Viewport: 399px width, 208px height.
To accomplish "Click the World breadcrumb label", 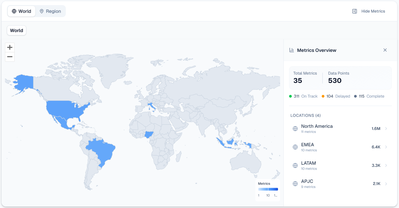I will [16, 30].
